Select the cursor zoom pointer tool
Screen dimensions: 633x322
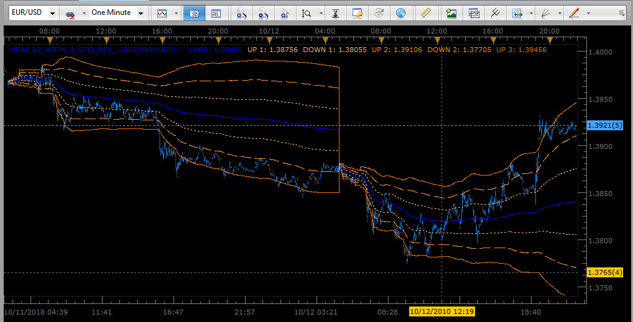pos(285,14)
